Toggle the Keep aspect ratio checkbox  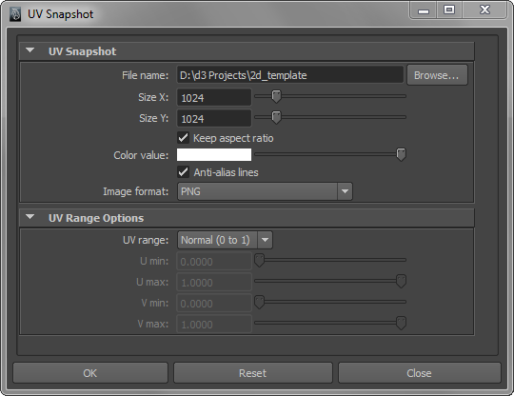pyautogui.click(x=184, y=138)
